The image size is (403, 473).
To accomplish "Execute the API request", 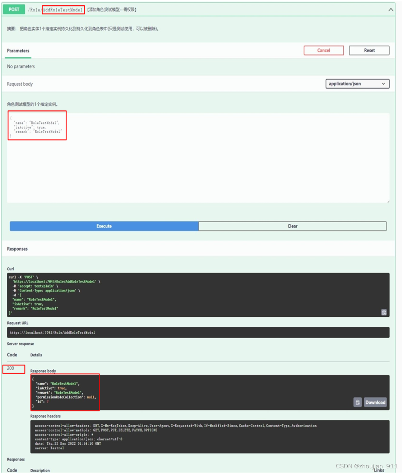I will coord(104,226).
